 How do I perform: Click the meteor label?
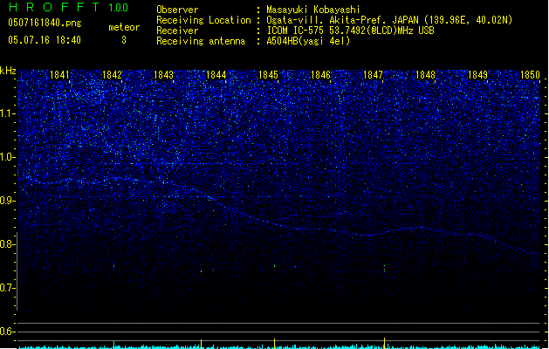pos(124,27)
